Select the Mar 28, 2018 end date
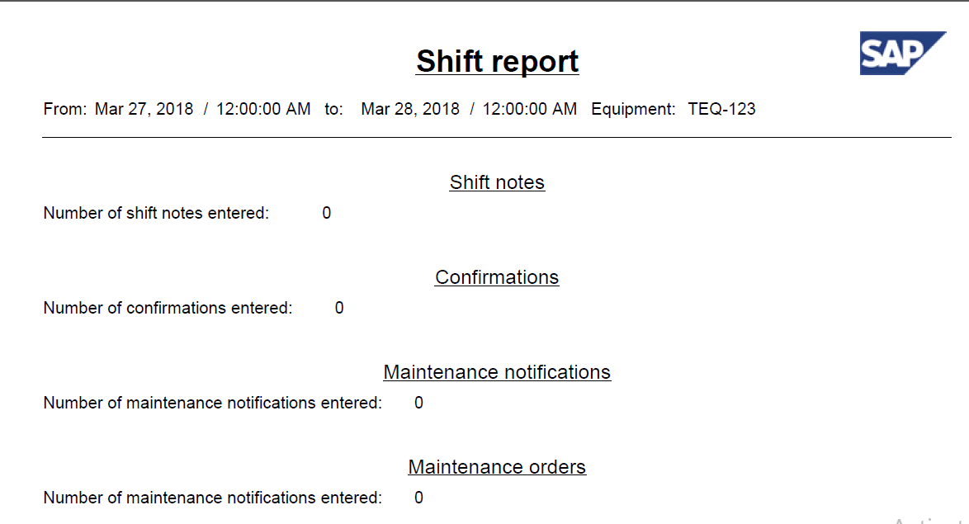 pyautogui.click(x=410, y=109)
